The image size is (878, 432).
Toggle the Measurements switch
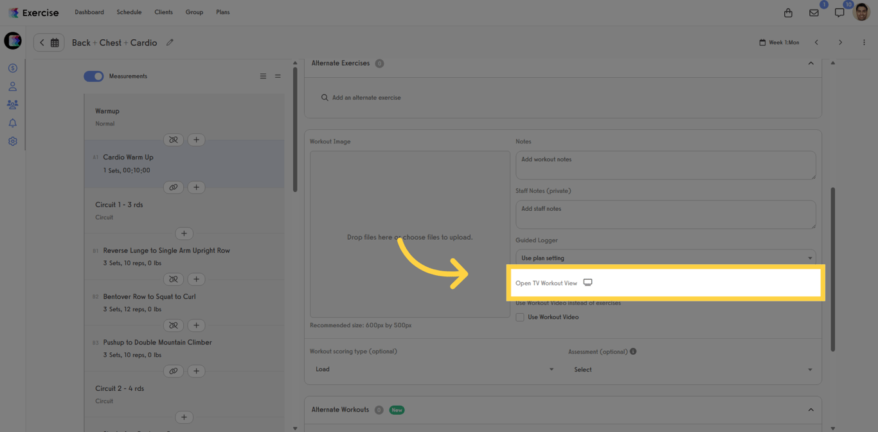coord(94,76)
